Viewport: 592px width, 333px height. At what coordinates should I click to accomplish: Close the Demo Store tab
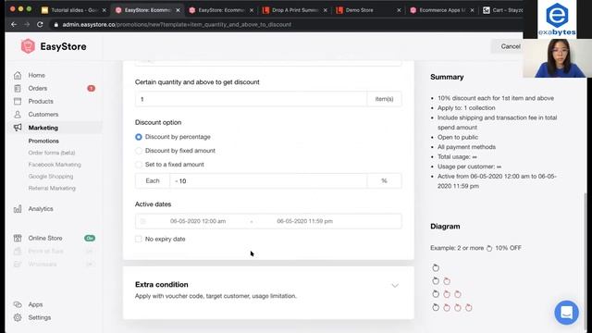pos(399,10)
